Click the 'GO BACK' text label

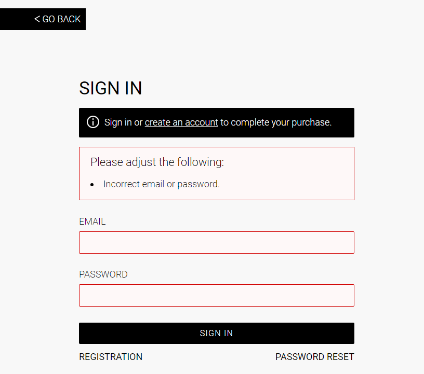click(61, 19)
